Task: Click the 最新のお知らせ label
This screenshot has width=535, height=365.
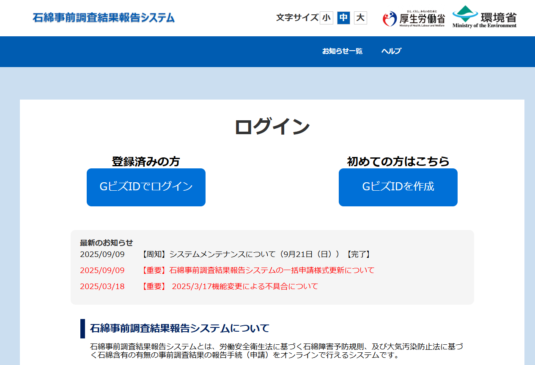Action: pos(107,243)
